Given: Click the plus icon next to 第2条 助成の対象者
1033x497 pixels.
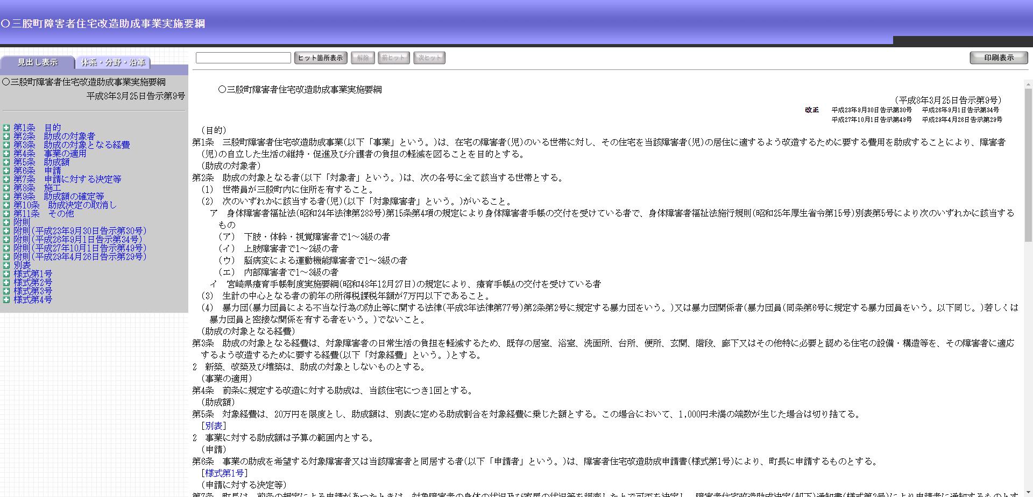Looking at the screenshot, I should 6,136.
